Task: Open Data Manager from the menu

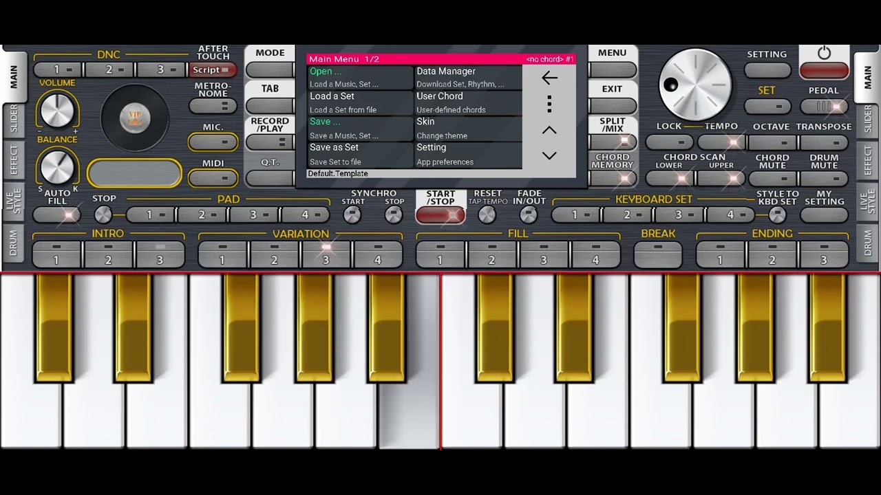Action: [x=467, y=77]
